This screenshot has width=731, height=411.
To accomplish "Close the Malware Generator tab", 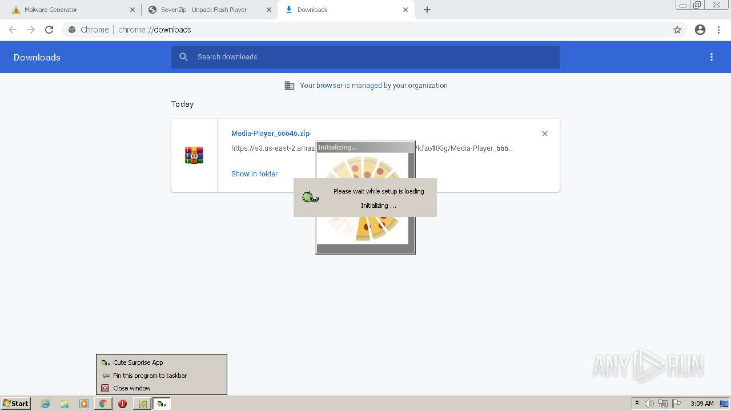I will click(132, 10).
